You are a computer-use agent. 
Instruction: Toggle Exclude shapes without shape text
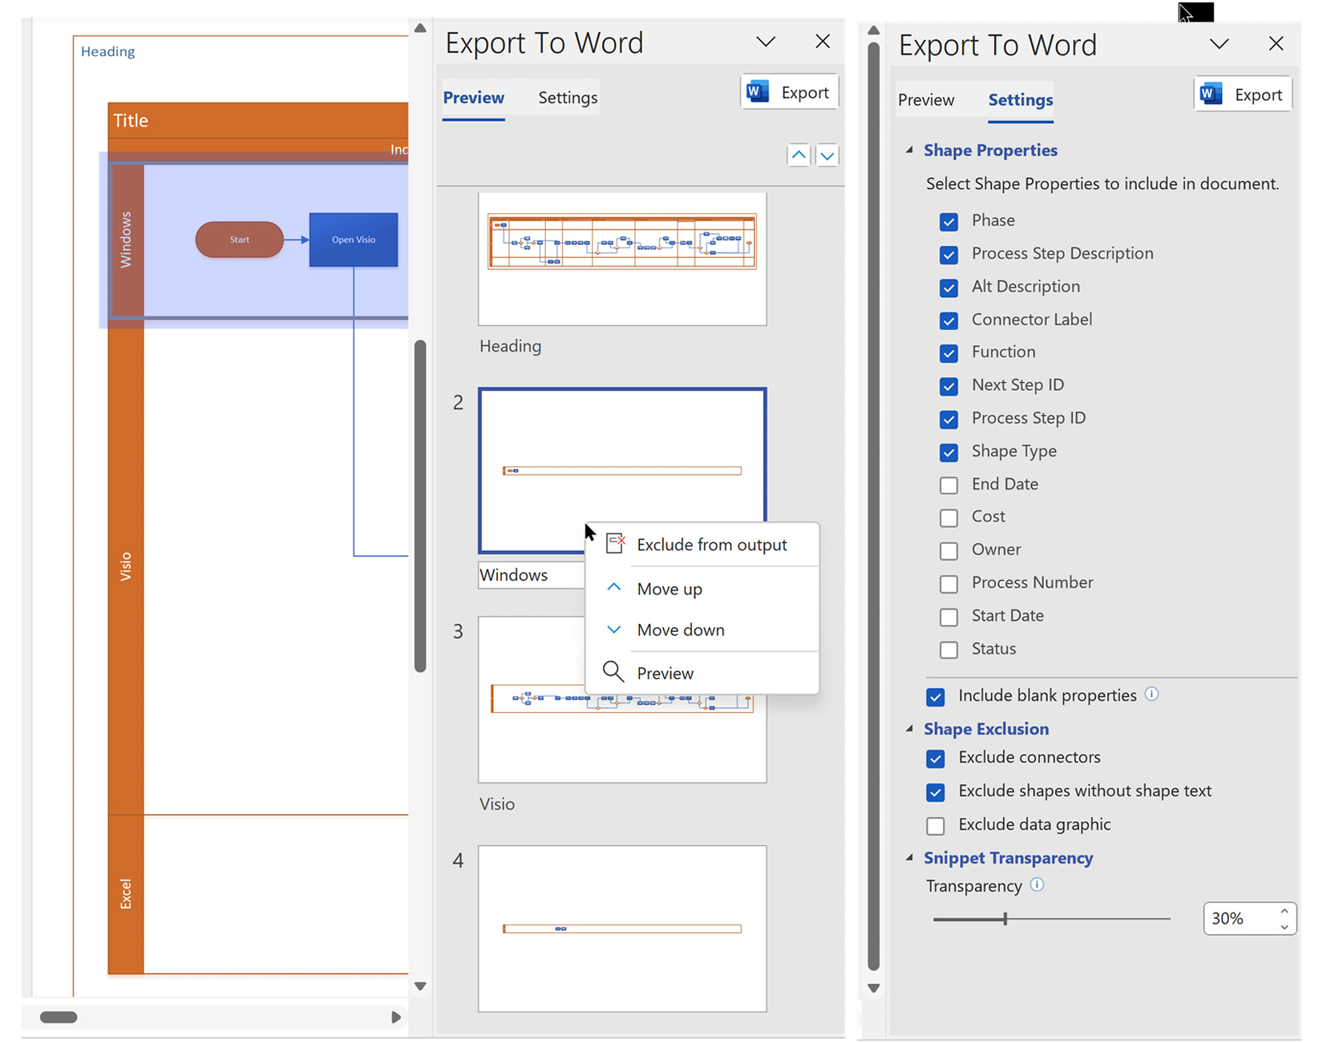click(x=936, y=792)
